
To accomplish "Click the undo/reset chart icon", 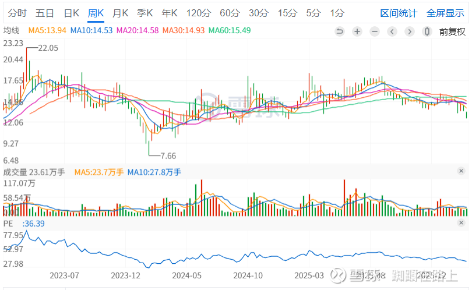I will coord(340,31).
